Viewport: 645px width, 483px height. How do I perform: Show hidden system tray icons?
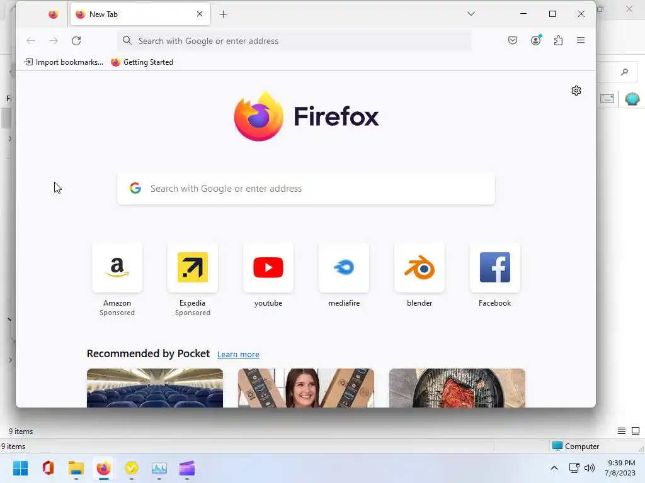pos(554,468)
